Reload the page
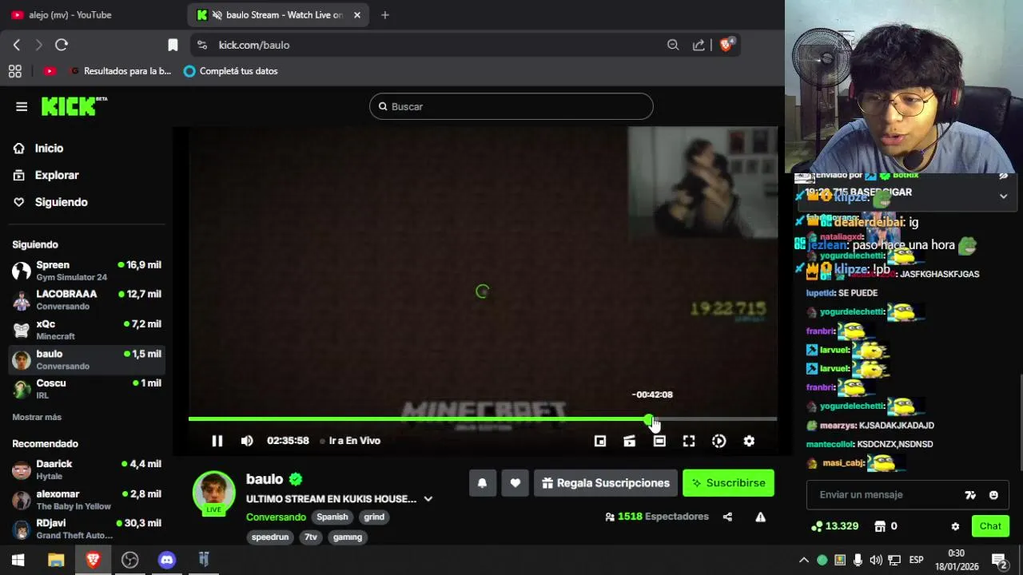 62,45
